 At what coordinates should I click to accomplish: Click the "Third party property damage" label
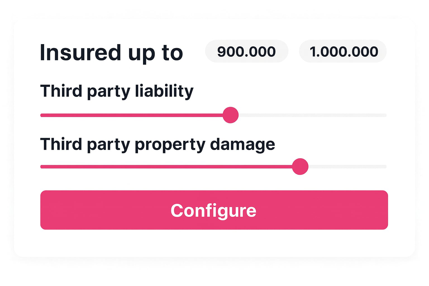(158, 144)
